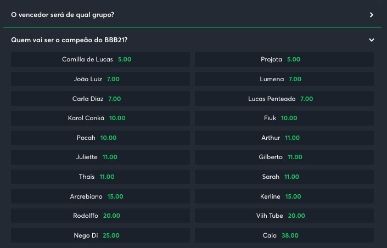This screenshot has height=248, width=387.
Task: Select Juliette 11.00 bet
Action: point(100,157)
